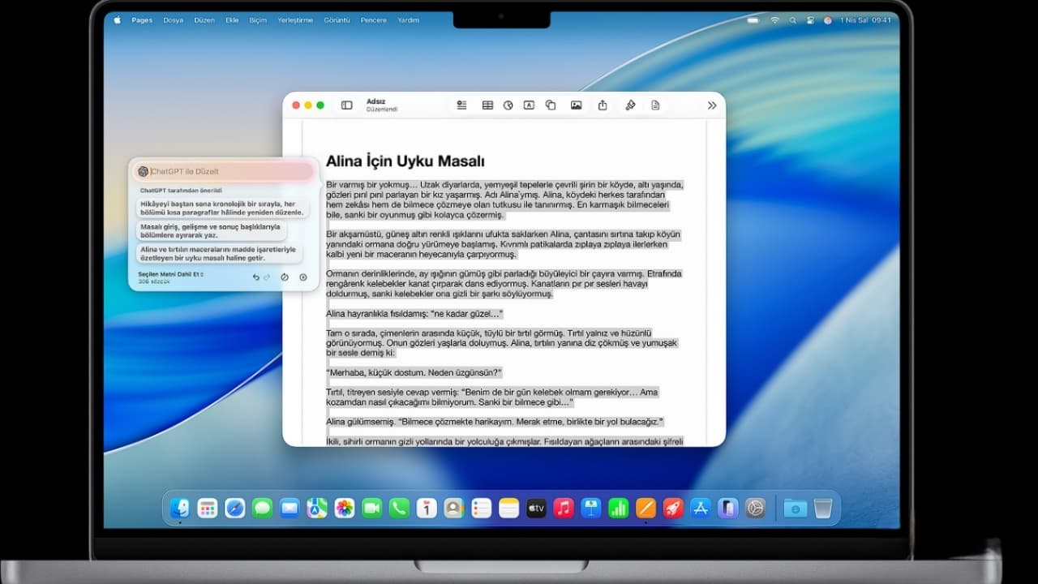The image size is (1038, 584).
Task: Choose suggestion starting 'Masalı giriş, gelişme ve sonuç'
Action: pos(211,230)
